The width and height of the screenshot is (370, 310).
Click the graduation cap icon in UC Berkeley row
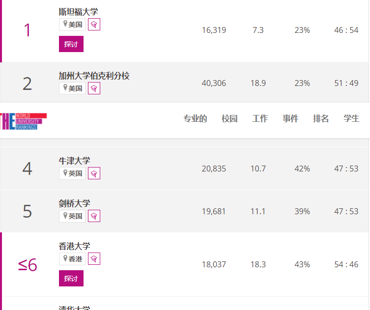click(94, 88)
